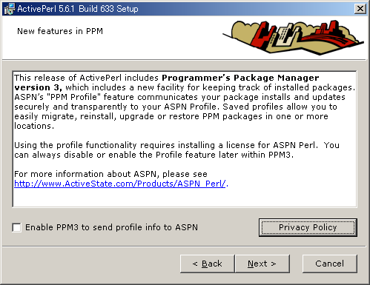Cancel the ActivePerl setup
The width and height of the screenshot is (370, 285).
click(329, 264)
